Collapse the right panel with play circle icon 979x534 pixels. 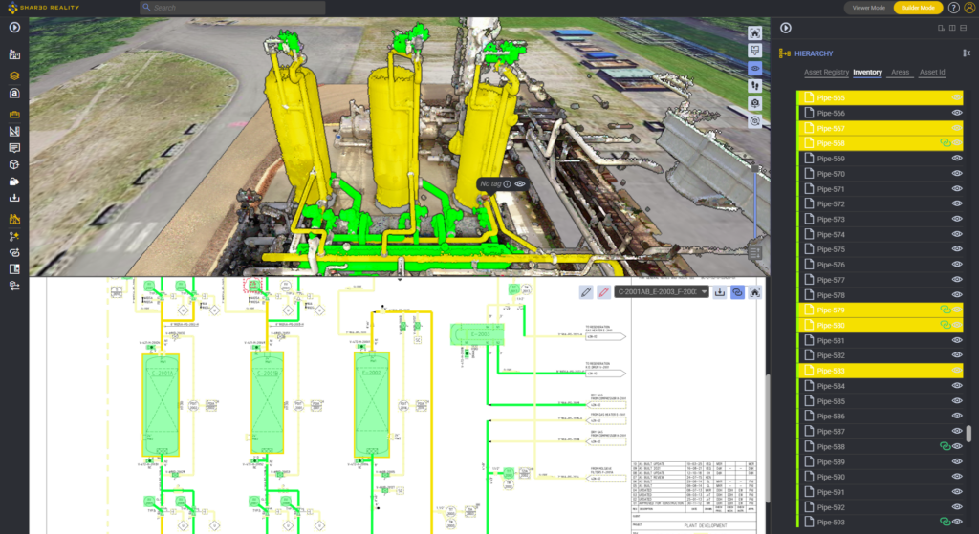click(786, 28)
